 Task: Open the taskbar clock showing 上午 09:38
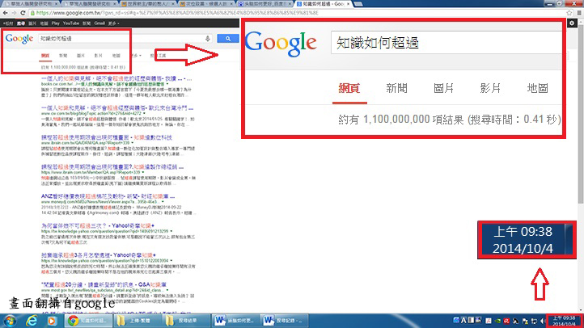[x=564, y=321]
